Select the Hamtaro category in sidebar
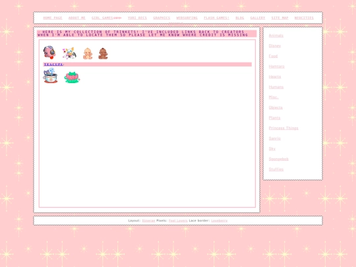 [x=276, y=67]
